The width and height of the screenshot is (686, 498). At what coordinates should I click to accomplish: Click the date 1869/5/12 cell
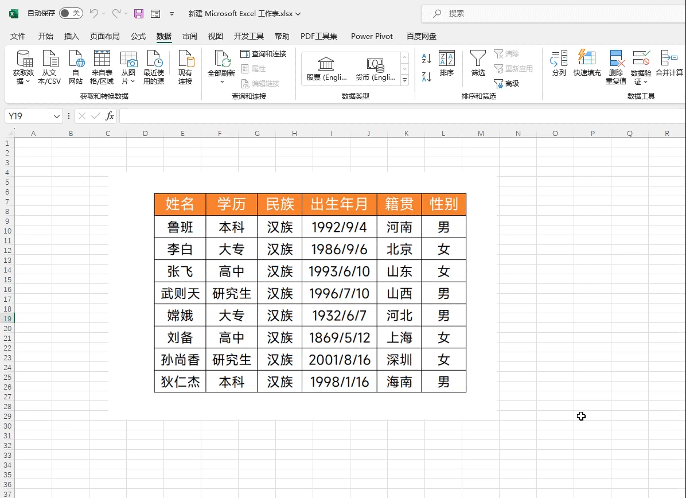[339, 337]
